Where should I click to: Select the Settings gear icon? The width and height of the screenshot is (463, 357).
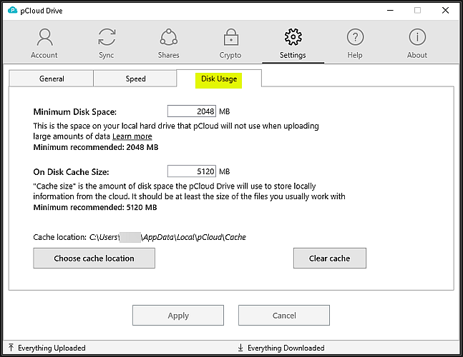293,37
